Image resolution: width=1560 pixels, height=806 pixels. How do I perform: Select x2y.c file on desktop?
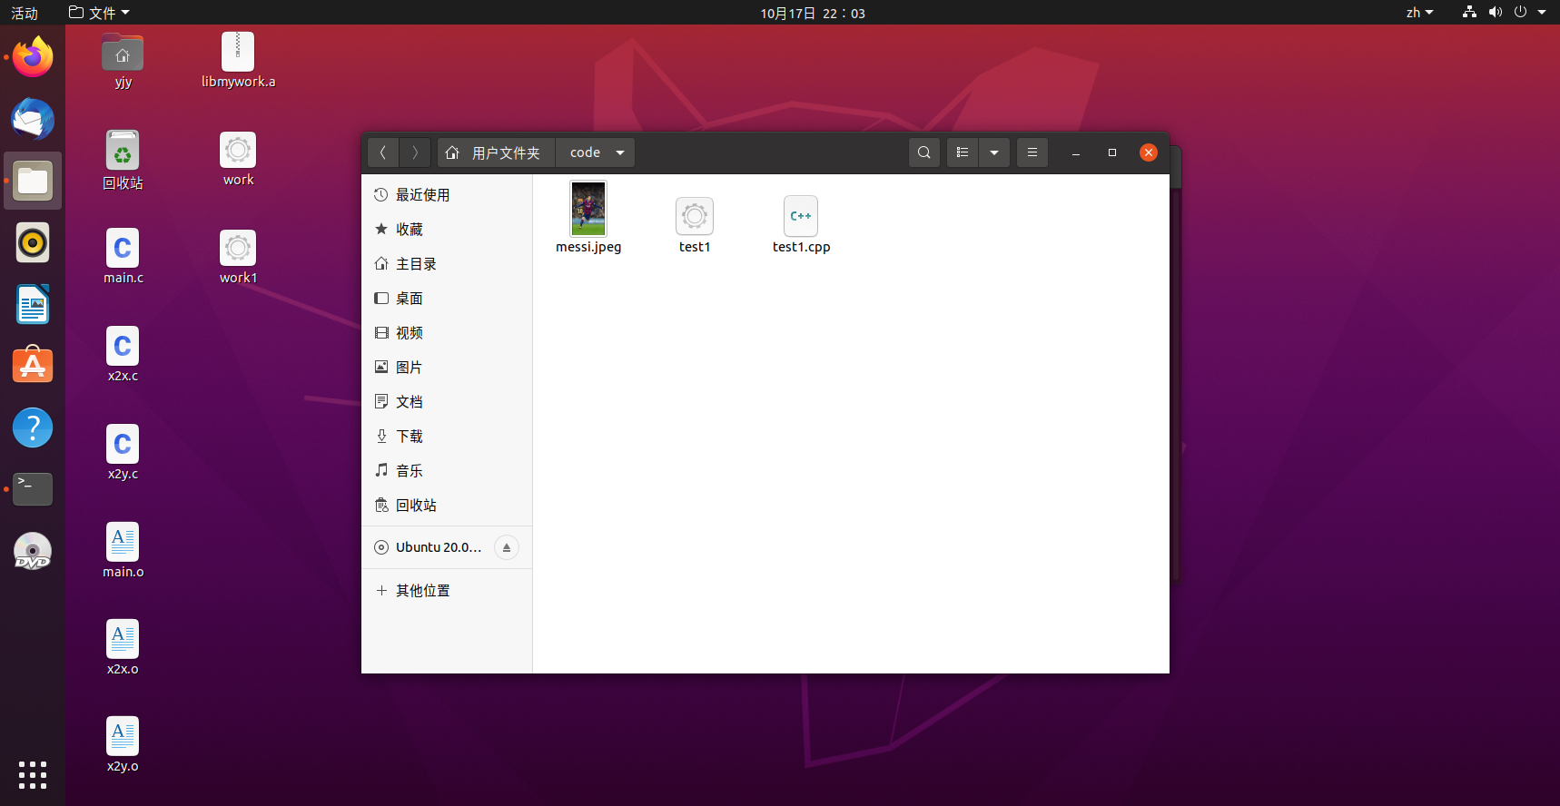point(123,453)
